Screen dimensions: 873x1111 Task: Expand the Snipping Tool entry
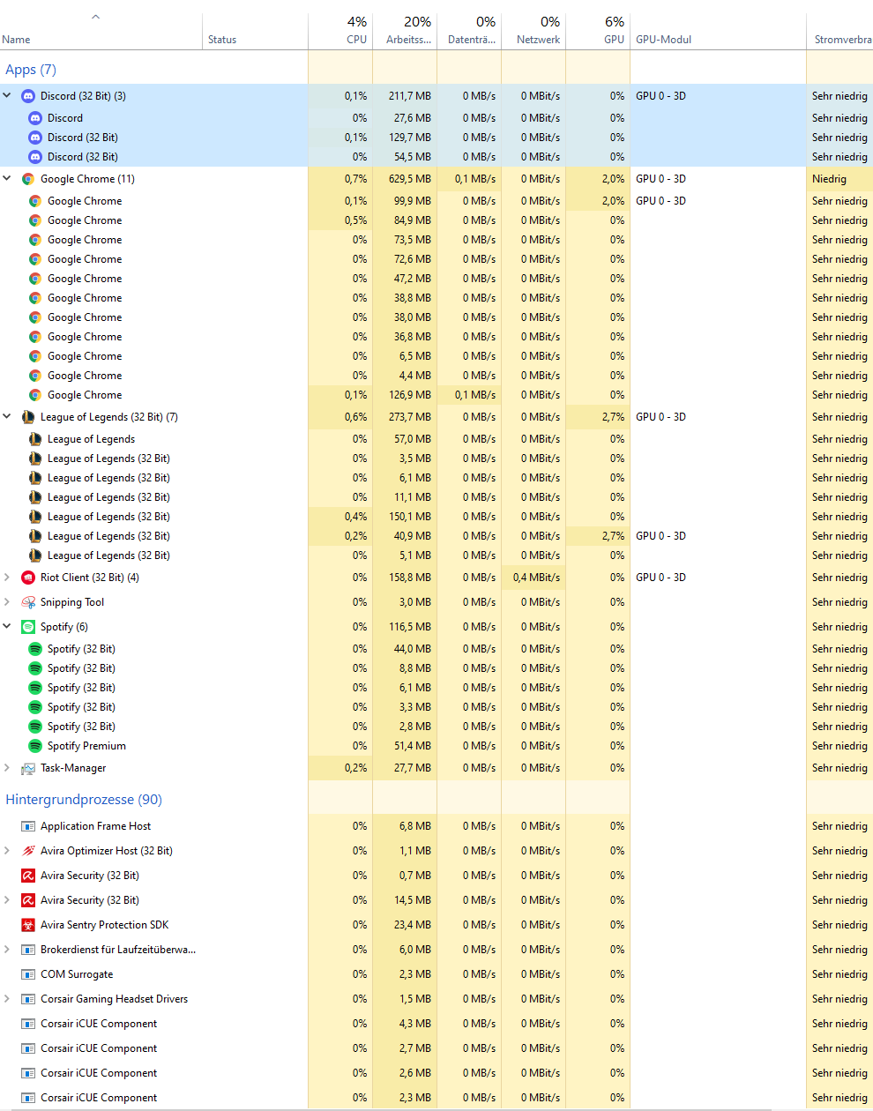pyautogui.click(x=7, y=602)
